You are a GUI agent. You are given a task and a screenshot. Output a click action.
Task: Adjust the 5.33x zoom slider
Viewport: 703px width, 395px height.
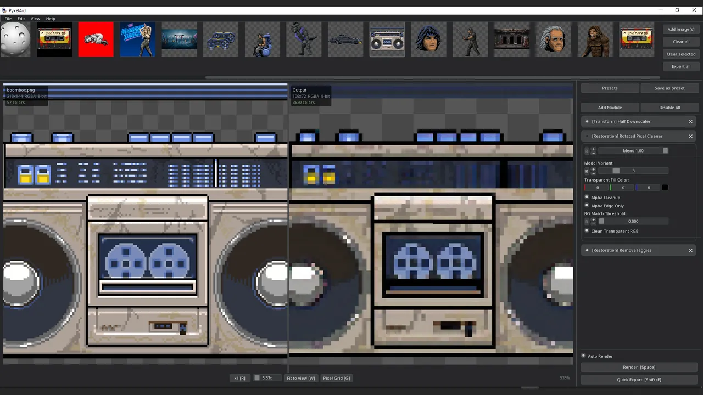(267, 378)
